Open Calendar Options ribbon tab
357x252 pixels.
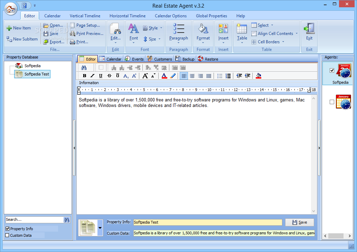point(171,16)
